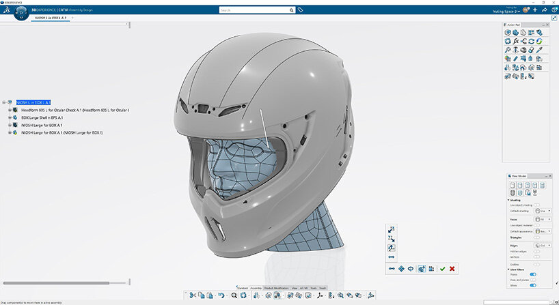Toggle the Points view filter switch
Viewport: 559px width, 305px height.
(533, 274)
